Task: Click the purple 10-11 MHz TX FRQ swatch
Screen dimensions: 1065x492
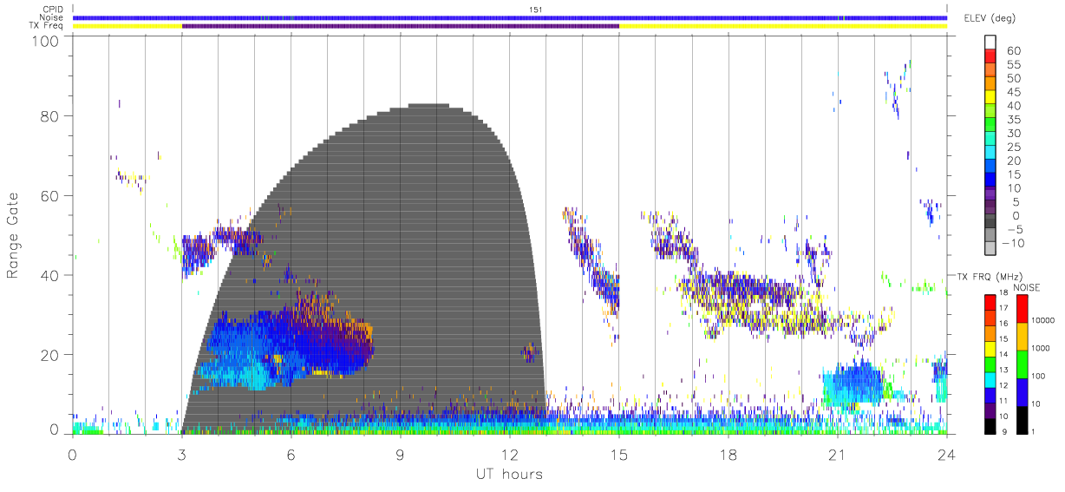Action: (990, 410)
